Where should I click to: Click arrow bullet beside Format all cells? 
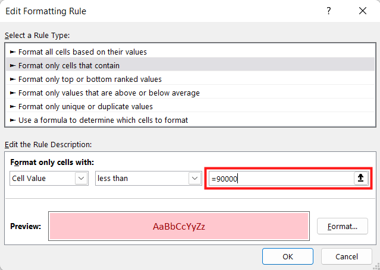12,52
